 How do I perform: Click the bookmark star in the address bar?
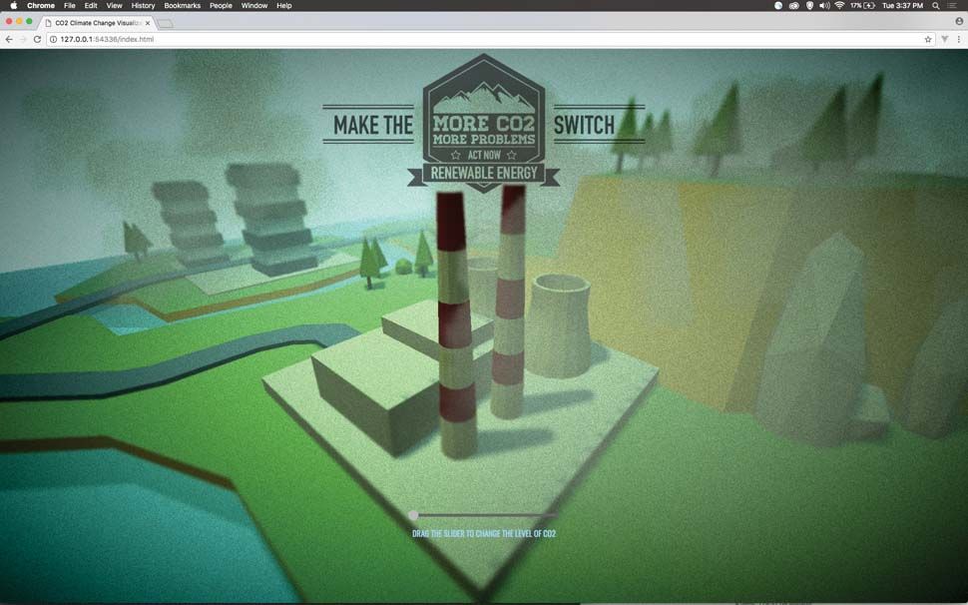coord(928,40)
